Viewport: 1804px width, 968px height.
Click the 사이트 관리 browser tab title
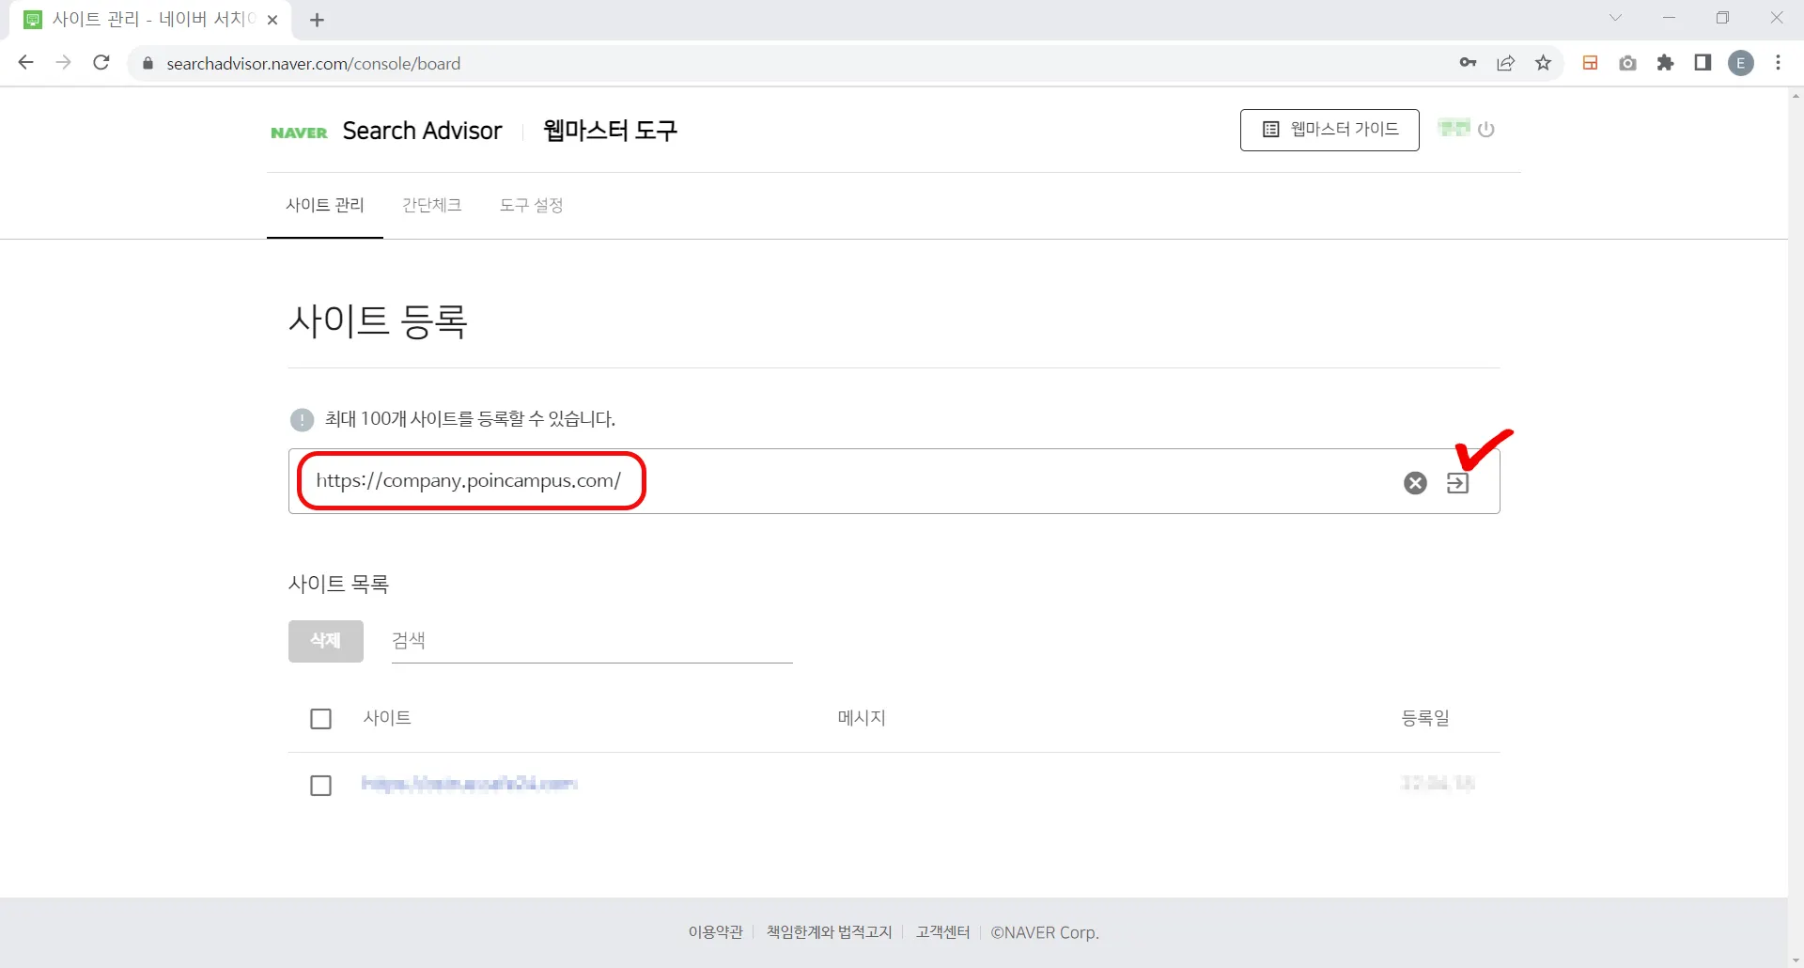point(154,20)
